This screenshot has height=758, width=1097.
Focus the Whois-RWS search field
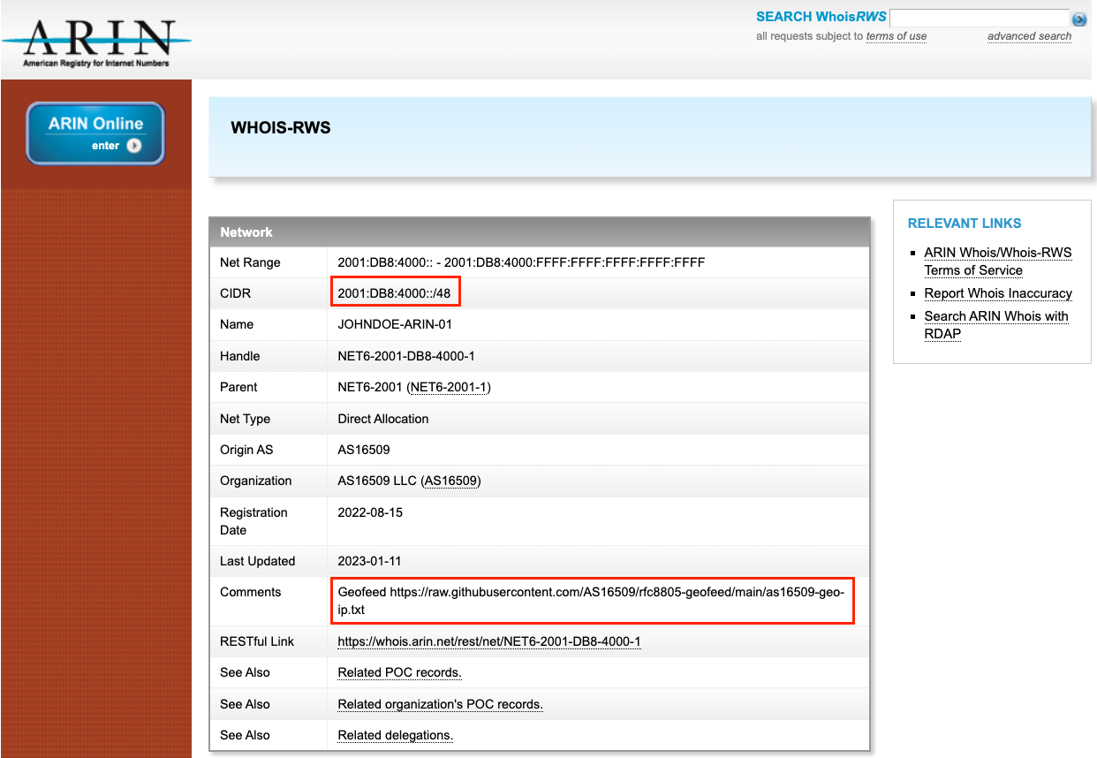pyautogui.click(x=979, y=18)
